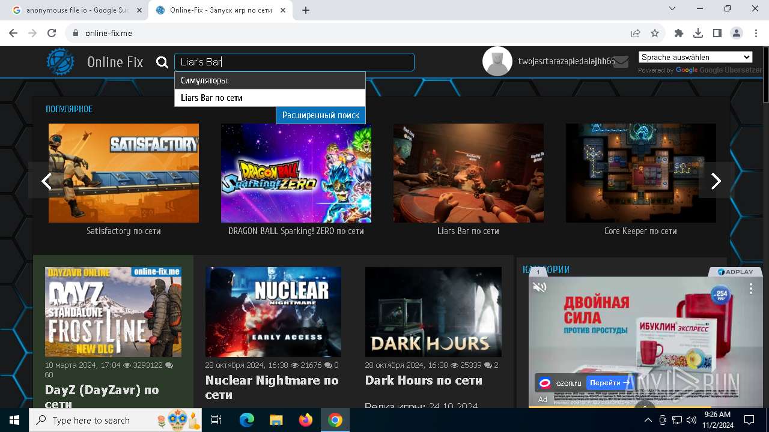Viewport: 769px width, 432px height.
Task: Launch Firefox from taskbar
Action: [x=306, y=420]
